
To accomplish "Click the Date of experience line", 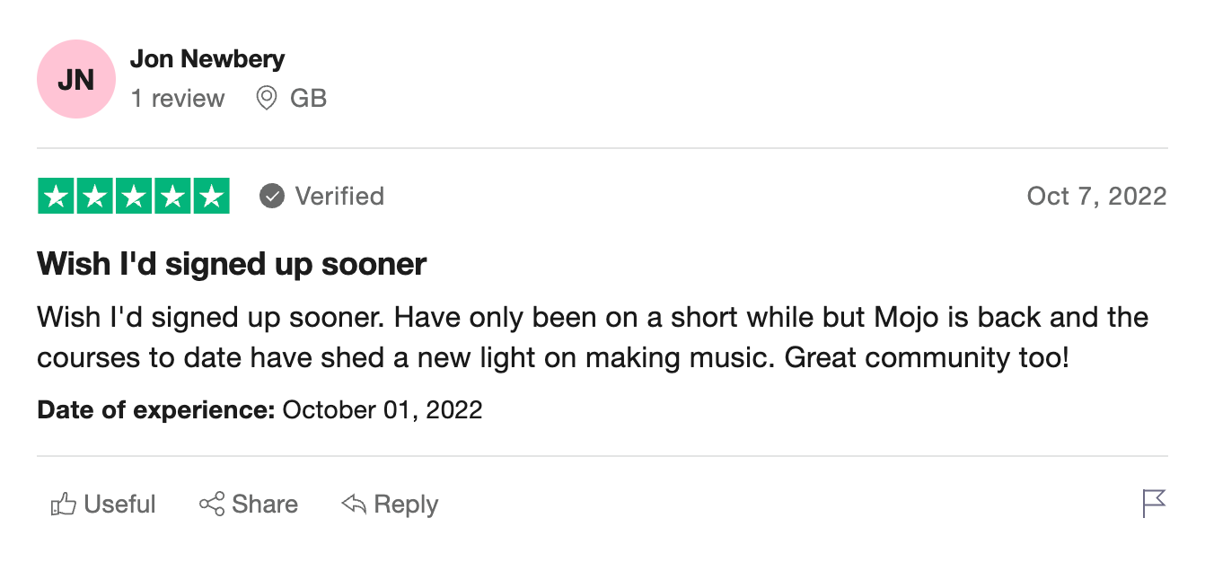I will click(x=259, y=410).
